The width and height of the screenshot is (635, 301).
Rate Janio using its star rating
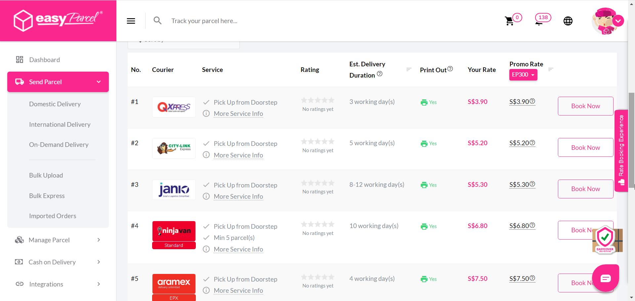317,183
